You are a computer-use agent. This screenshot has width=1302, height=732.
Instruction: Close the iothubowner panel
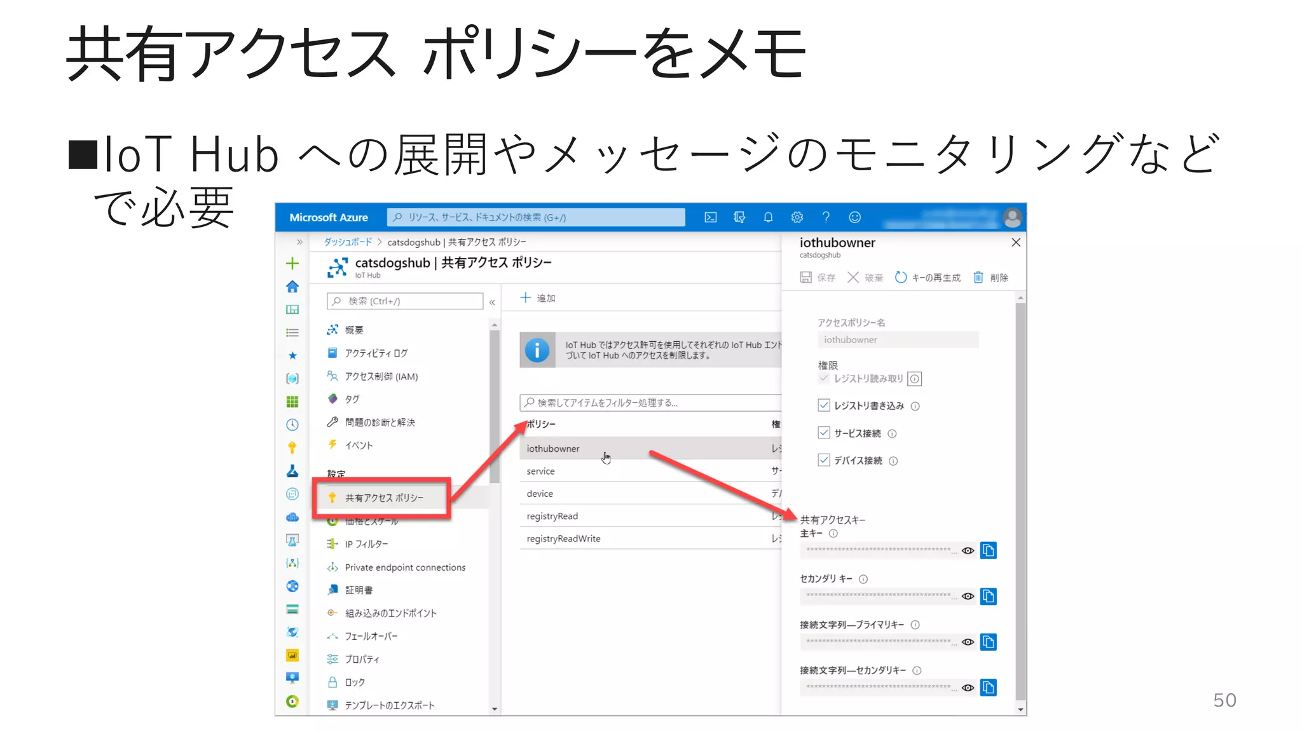click(1016, 243)
